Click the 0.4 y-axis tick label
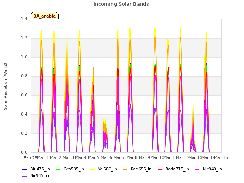The image size is (244, 183). coord(24,114)
